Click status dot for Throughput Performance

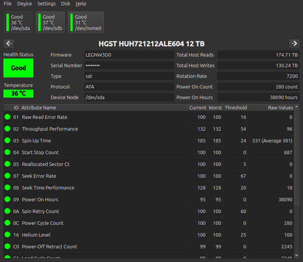[x=7, y=129]
